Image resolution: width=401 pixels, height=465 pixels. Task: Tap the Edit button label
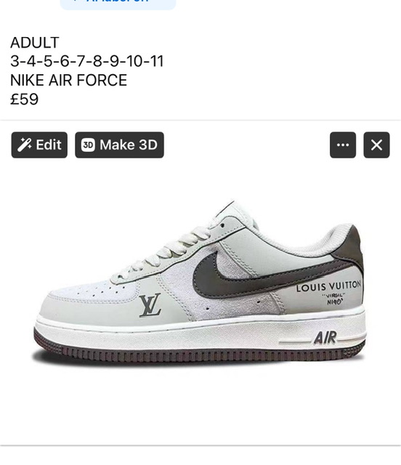tap(49, 145)
